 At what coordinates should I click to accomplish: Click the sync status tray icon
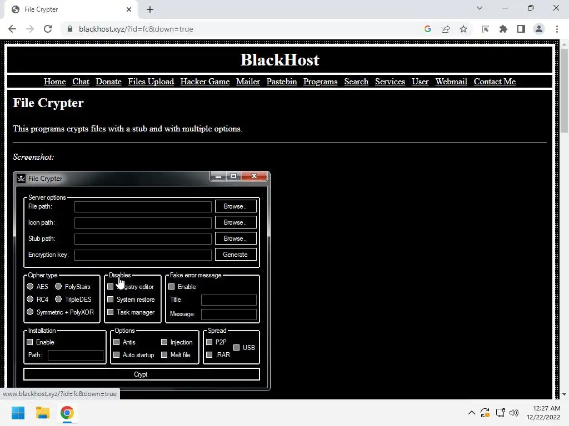[485, 413]
